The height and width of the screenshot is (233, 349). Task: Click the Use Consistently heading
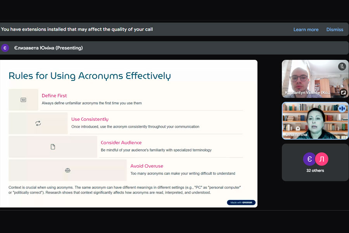(x=90, y=119)
